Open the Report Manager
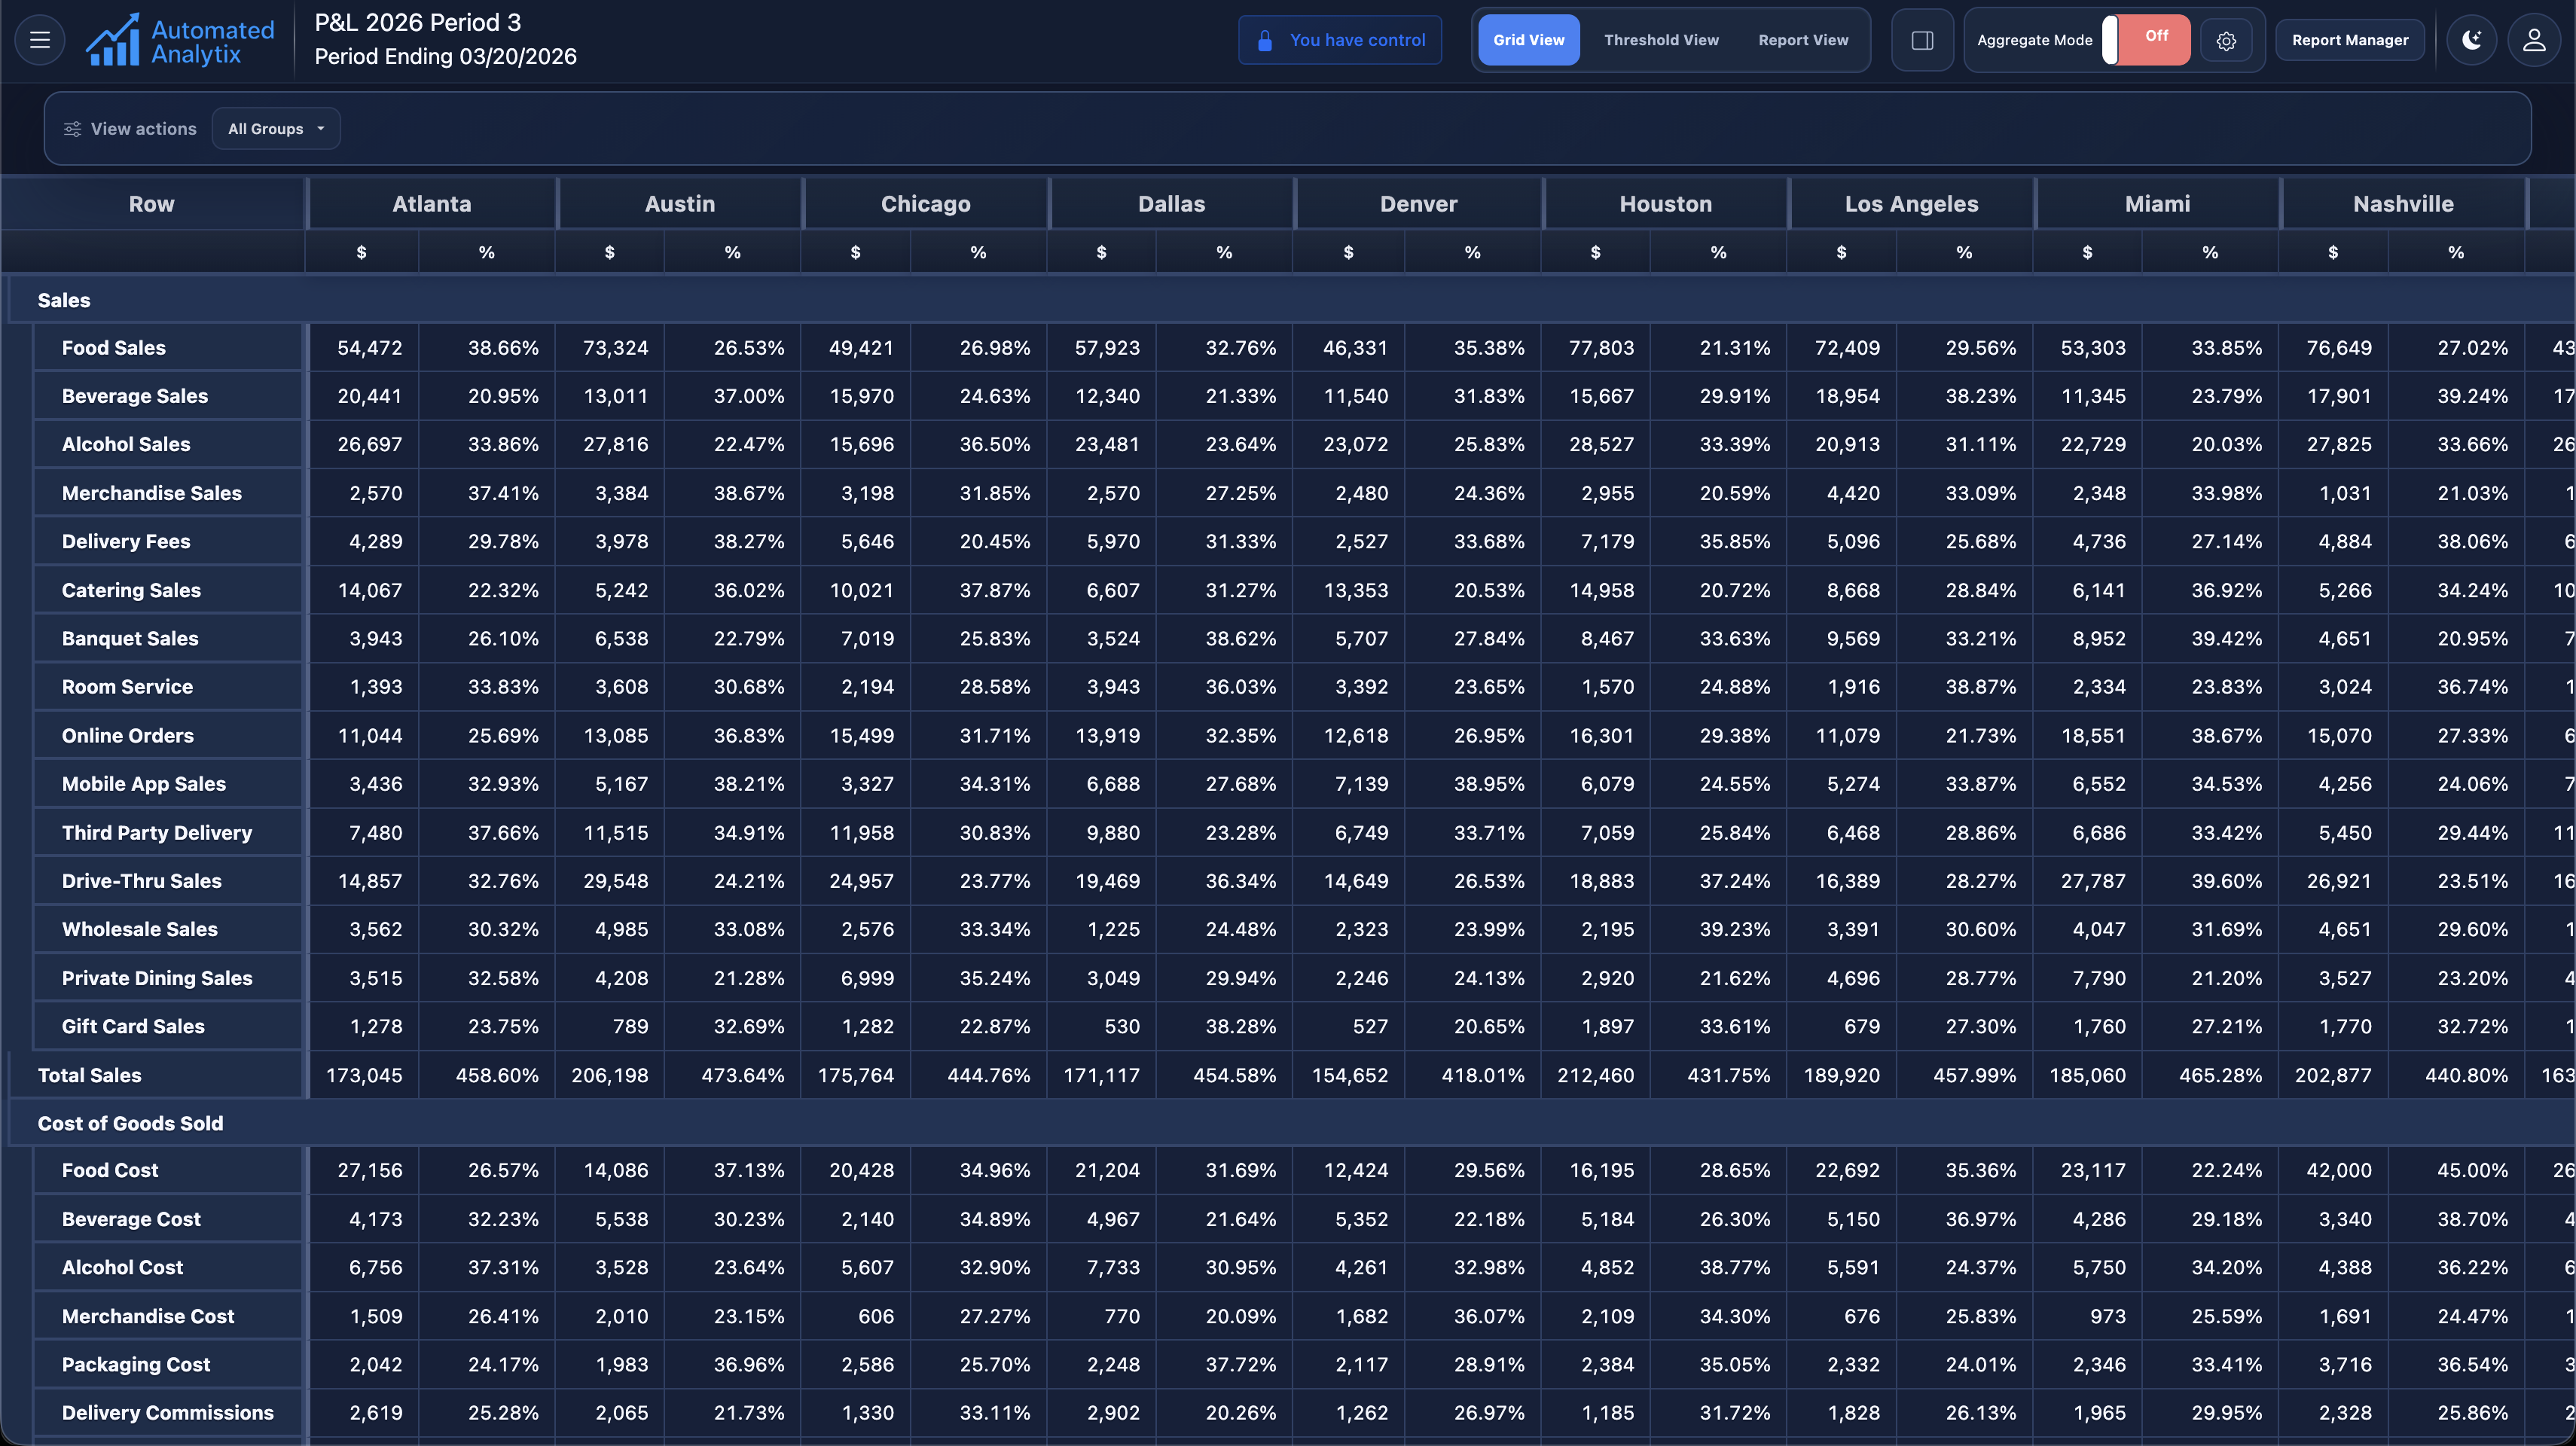This screenshot has height=1446, width=2576. (2350, 40)
